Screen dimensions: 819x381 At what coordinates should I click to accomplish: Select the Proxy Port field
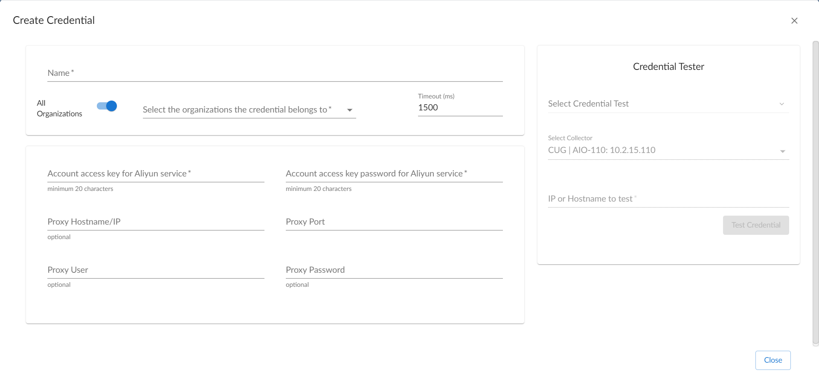click(x=394, y=222)
